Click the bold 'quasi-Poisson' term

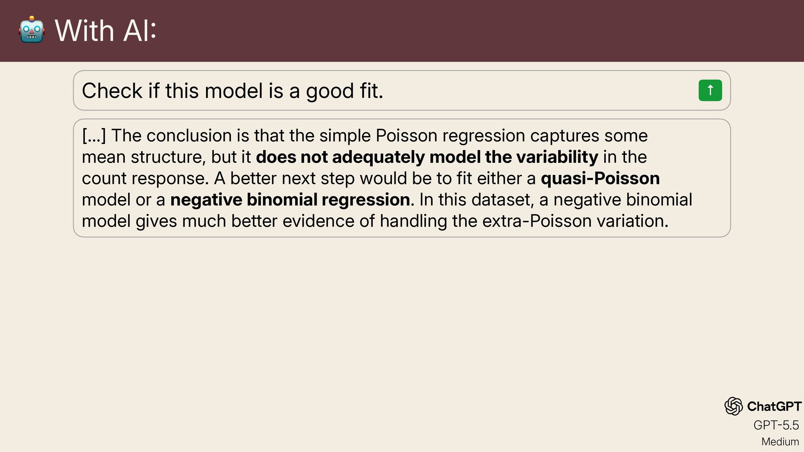point(600,178)
